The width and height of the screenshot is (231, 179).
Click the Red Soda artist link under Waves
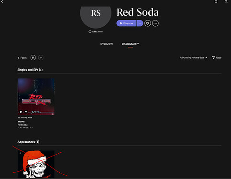click(22, 125)
